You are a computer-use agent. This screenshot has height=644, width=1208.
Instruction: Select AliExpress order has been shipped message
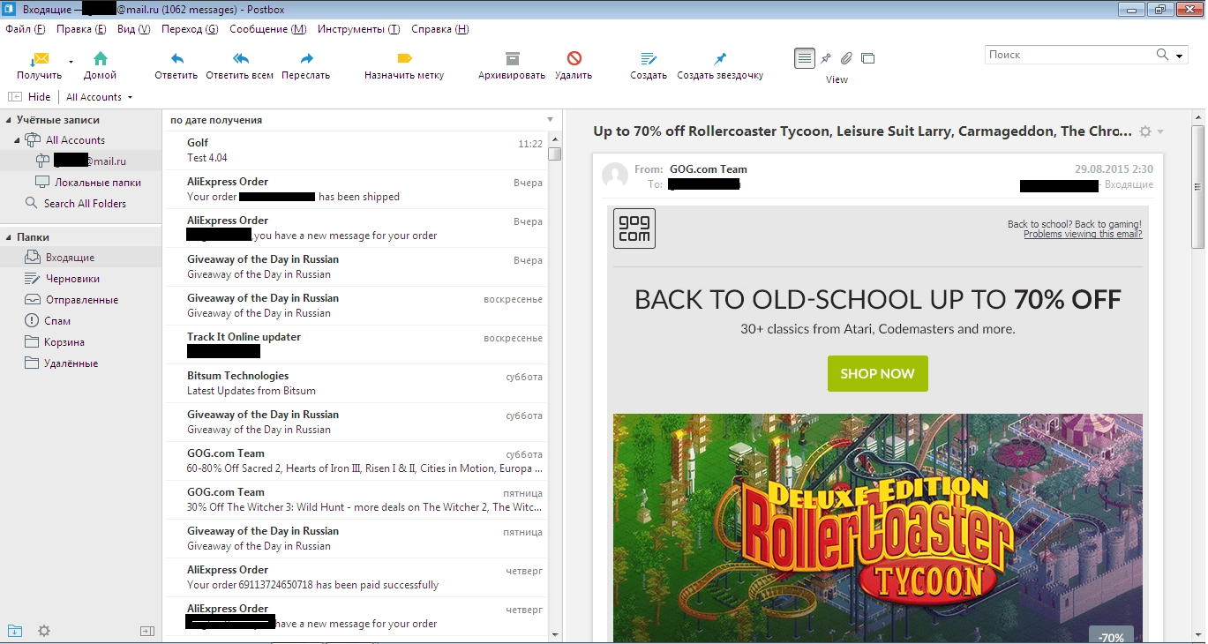356,189
